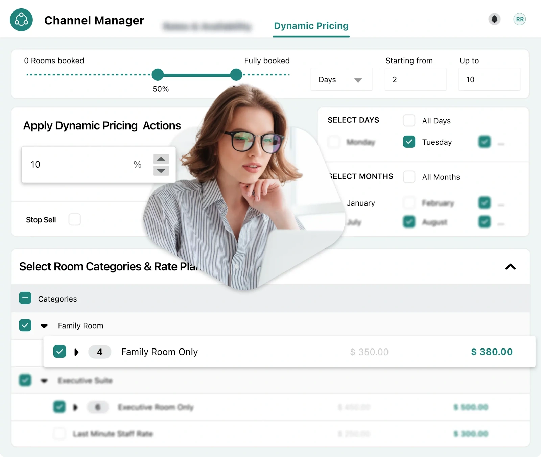Collapse the Select Room Categories section
This screenshot has height=457, width=541.
click(511, 267)
